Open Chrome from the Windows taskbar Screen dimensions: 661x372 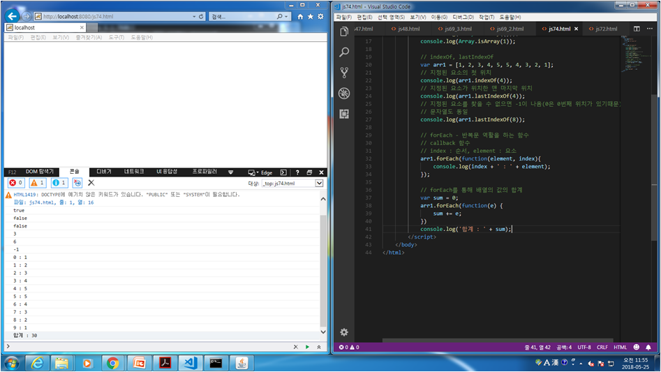pyautogui.click(x=112, y=363)
